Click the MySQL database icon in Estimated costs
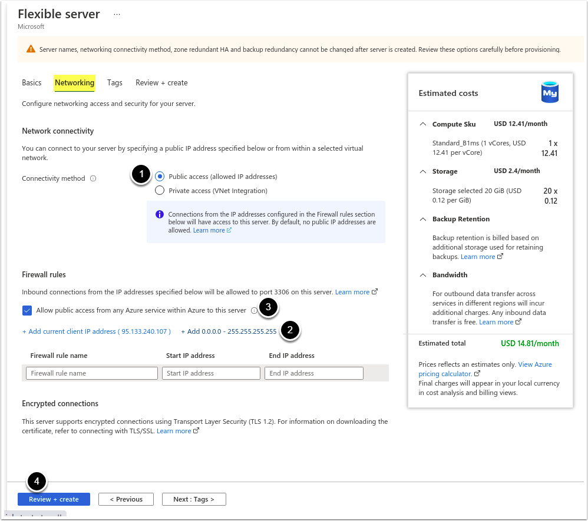The width and height of the screenshot is (588, 521). coord(549,93)
